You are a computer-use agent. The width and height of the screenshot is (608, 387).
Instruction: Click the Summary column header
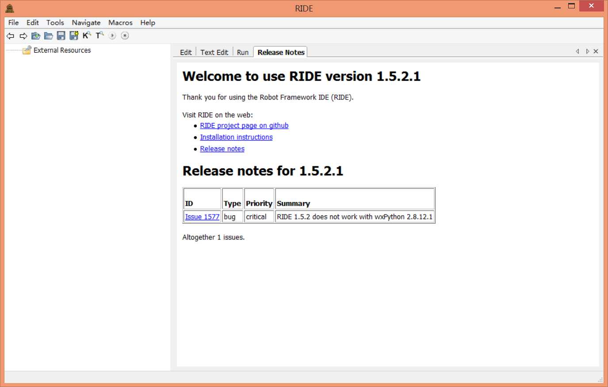[355, 199]
